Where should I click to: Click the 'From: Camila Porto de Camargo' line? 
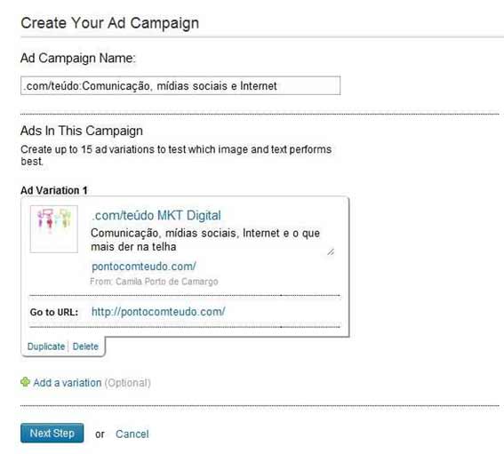[x=154, y=282]
